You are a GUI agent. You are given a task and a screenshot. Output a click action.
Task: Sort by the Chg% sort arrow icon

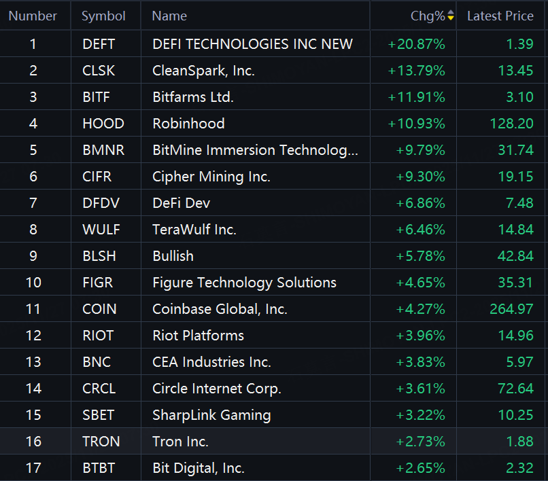click(451, 15)
